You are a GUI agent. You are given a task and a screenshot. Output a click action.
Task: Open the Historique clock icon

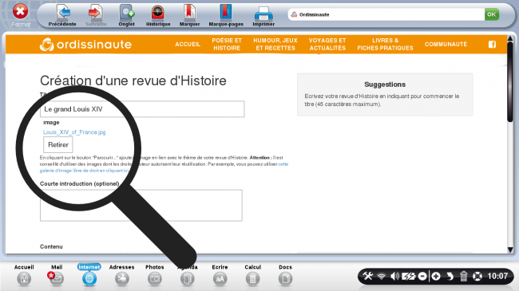pos(158,15)
